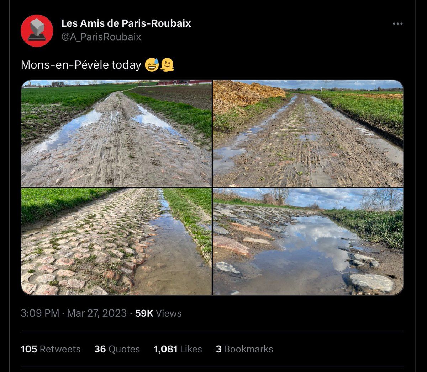Open the tweet's three-dot more options menu

[397, 24]
